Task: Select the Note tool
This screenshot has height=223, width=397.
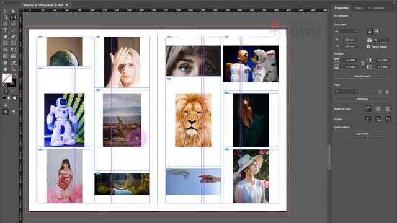Action: [x=6, y=63]
